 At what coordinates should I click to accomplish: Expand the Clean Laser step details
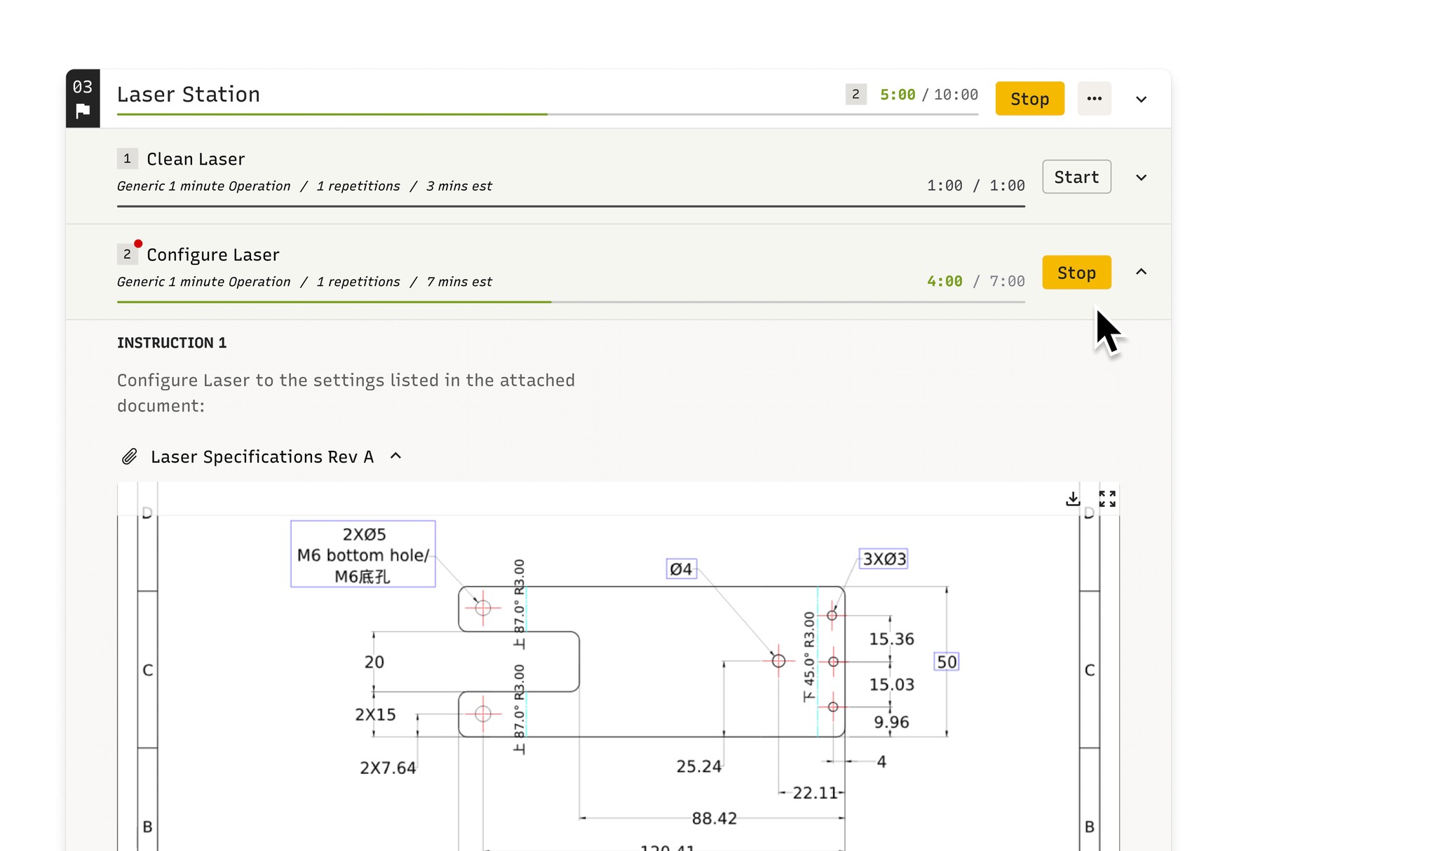click(x=1141, y=178)
